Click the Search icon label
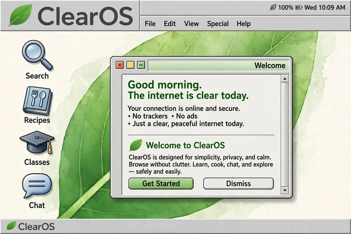The height and width of the screenshot is (234, 351). (x=37, y=76)
